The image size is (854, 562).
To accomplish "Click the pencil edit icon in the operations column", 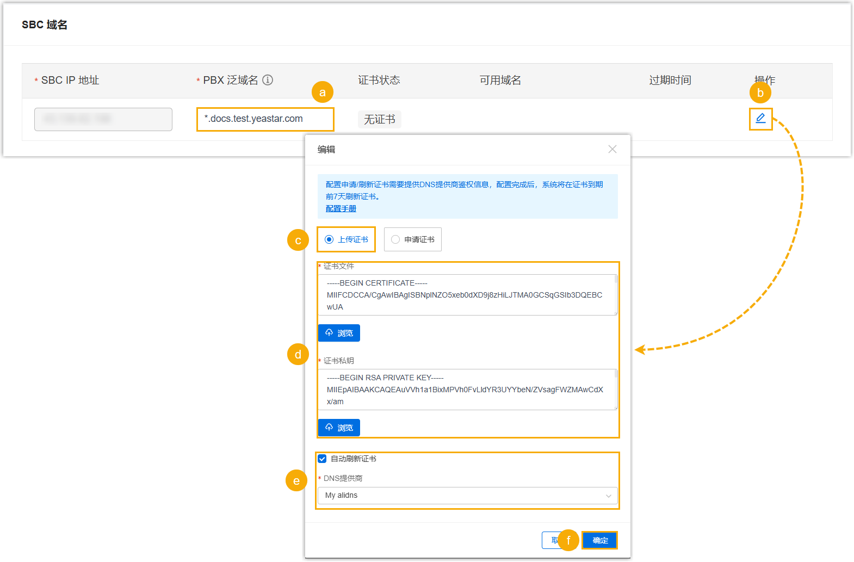I will point(760,119).
